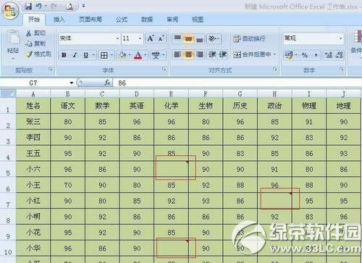The height and width of the screenshot is (263, 362).
Task: Open the font size dropdown showing 11
Action: 132,38
